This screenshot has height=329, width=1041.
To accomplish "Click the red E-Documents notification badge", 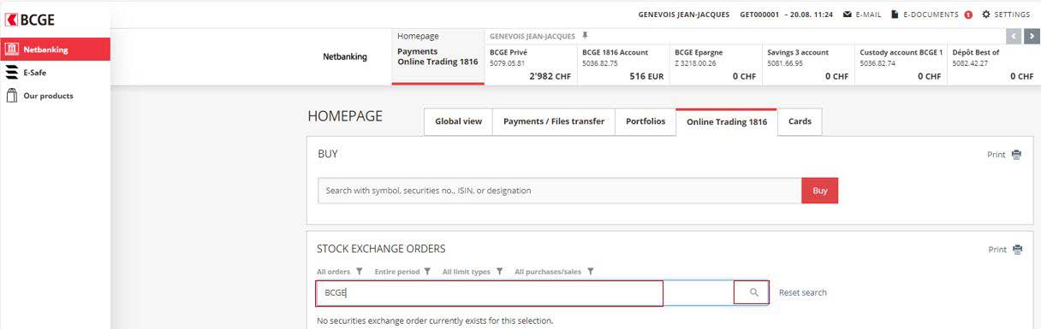I will click(x=968, y=15).
